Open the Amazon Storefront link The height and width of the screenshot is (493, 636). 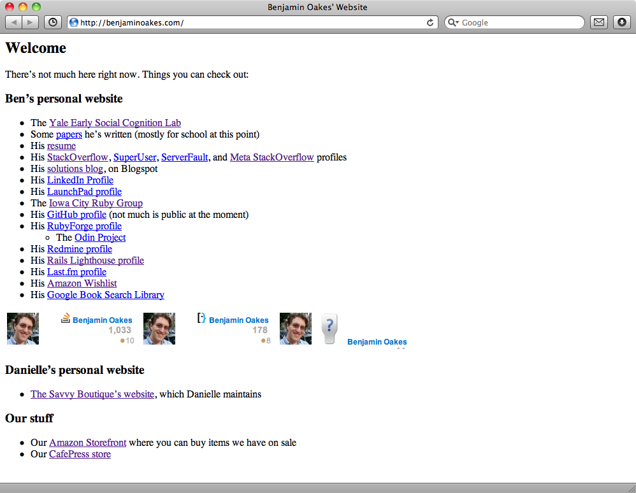[x=87, y=443]
